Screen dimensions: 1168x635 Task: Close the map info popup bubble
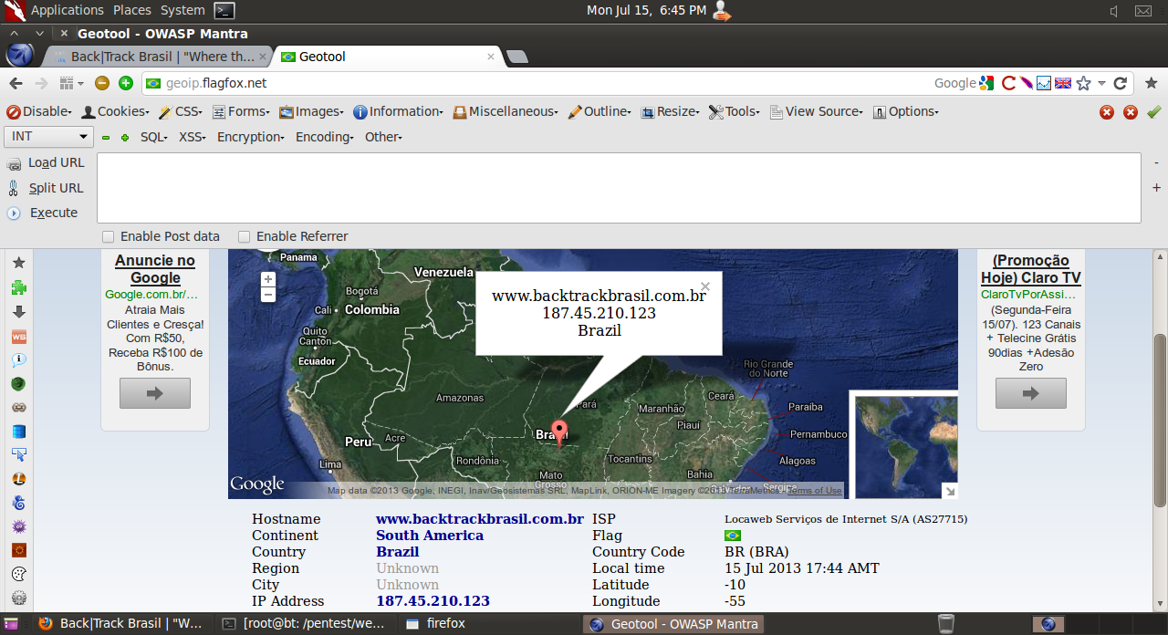coord(704,286)
